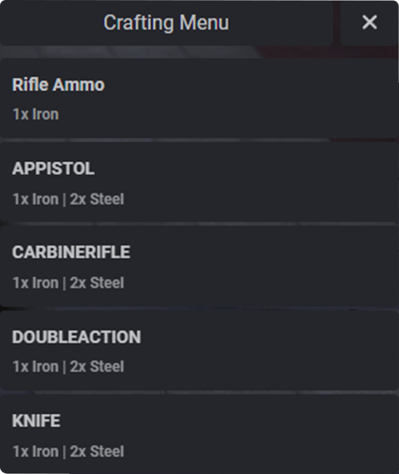Close the Crafting Menu with the X

pos(369,23)
